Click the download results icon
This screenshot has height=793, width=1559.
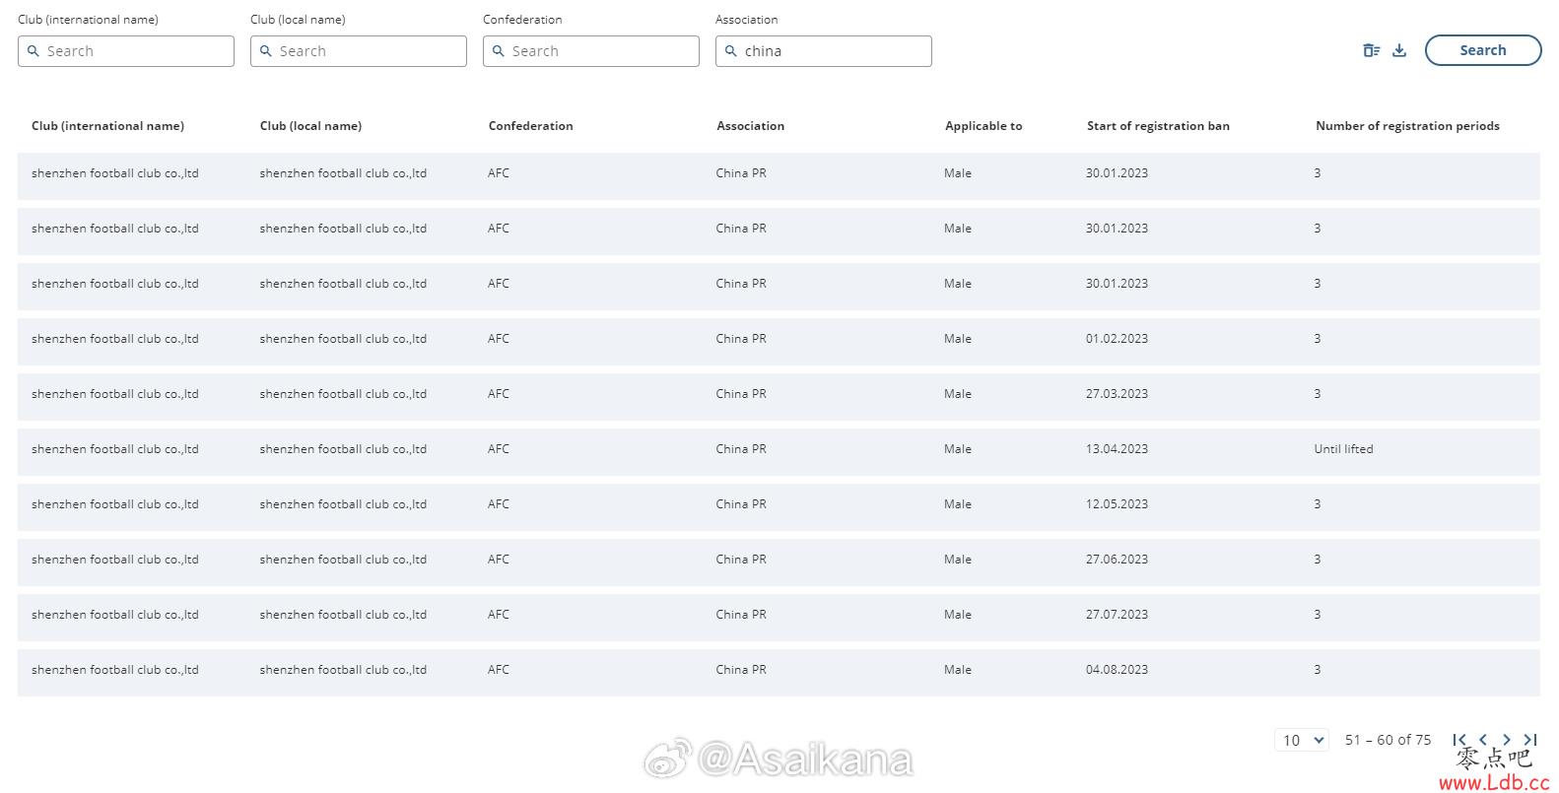pos(1398,50)
